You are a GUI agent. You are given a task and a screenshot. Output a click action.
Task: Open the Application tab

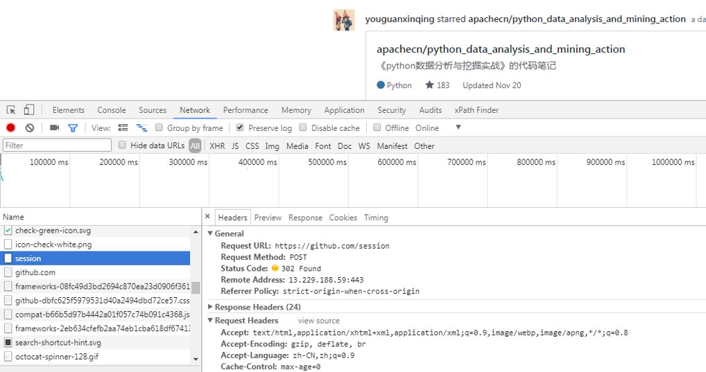[x=345, y=110]
